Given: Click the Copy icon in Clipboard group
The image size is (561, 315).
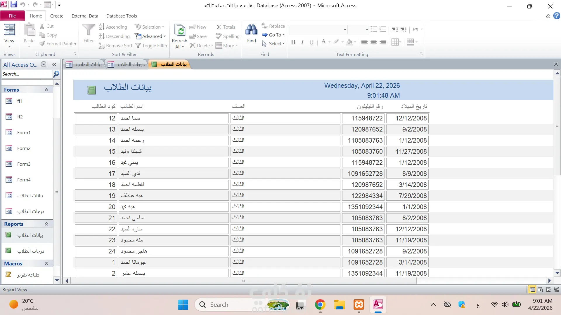Looking at the screenshot, I should click(42, 35).
